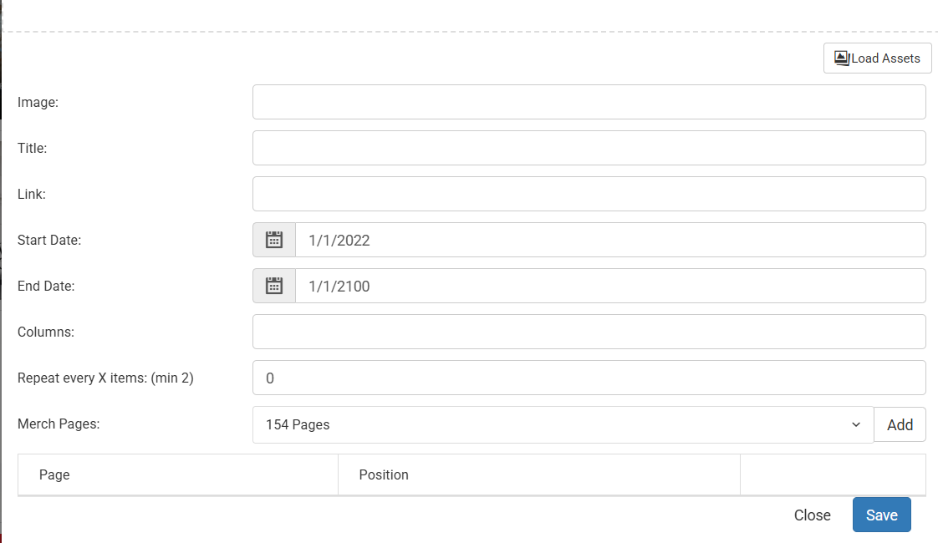Image resolution: width=938 pixels, height=543 pixels.
Task: Focus the Link input field
Action: 589,194
